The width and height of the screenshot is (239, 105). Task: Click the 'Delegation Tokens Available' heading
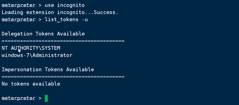pos(43,34)
